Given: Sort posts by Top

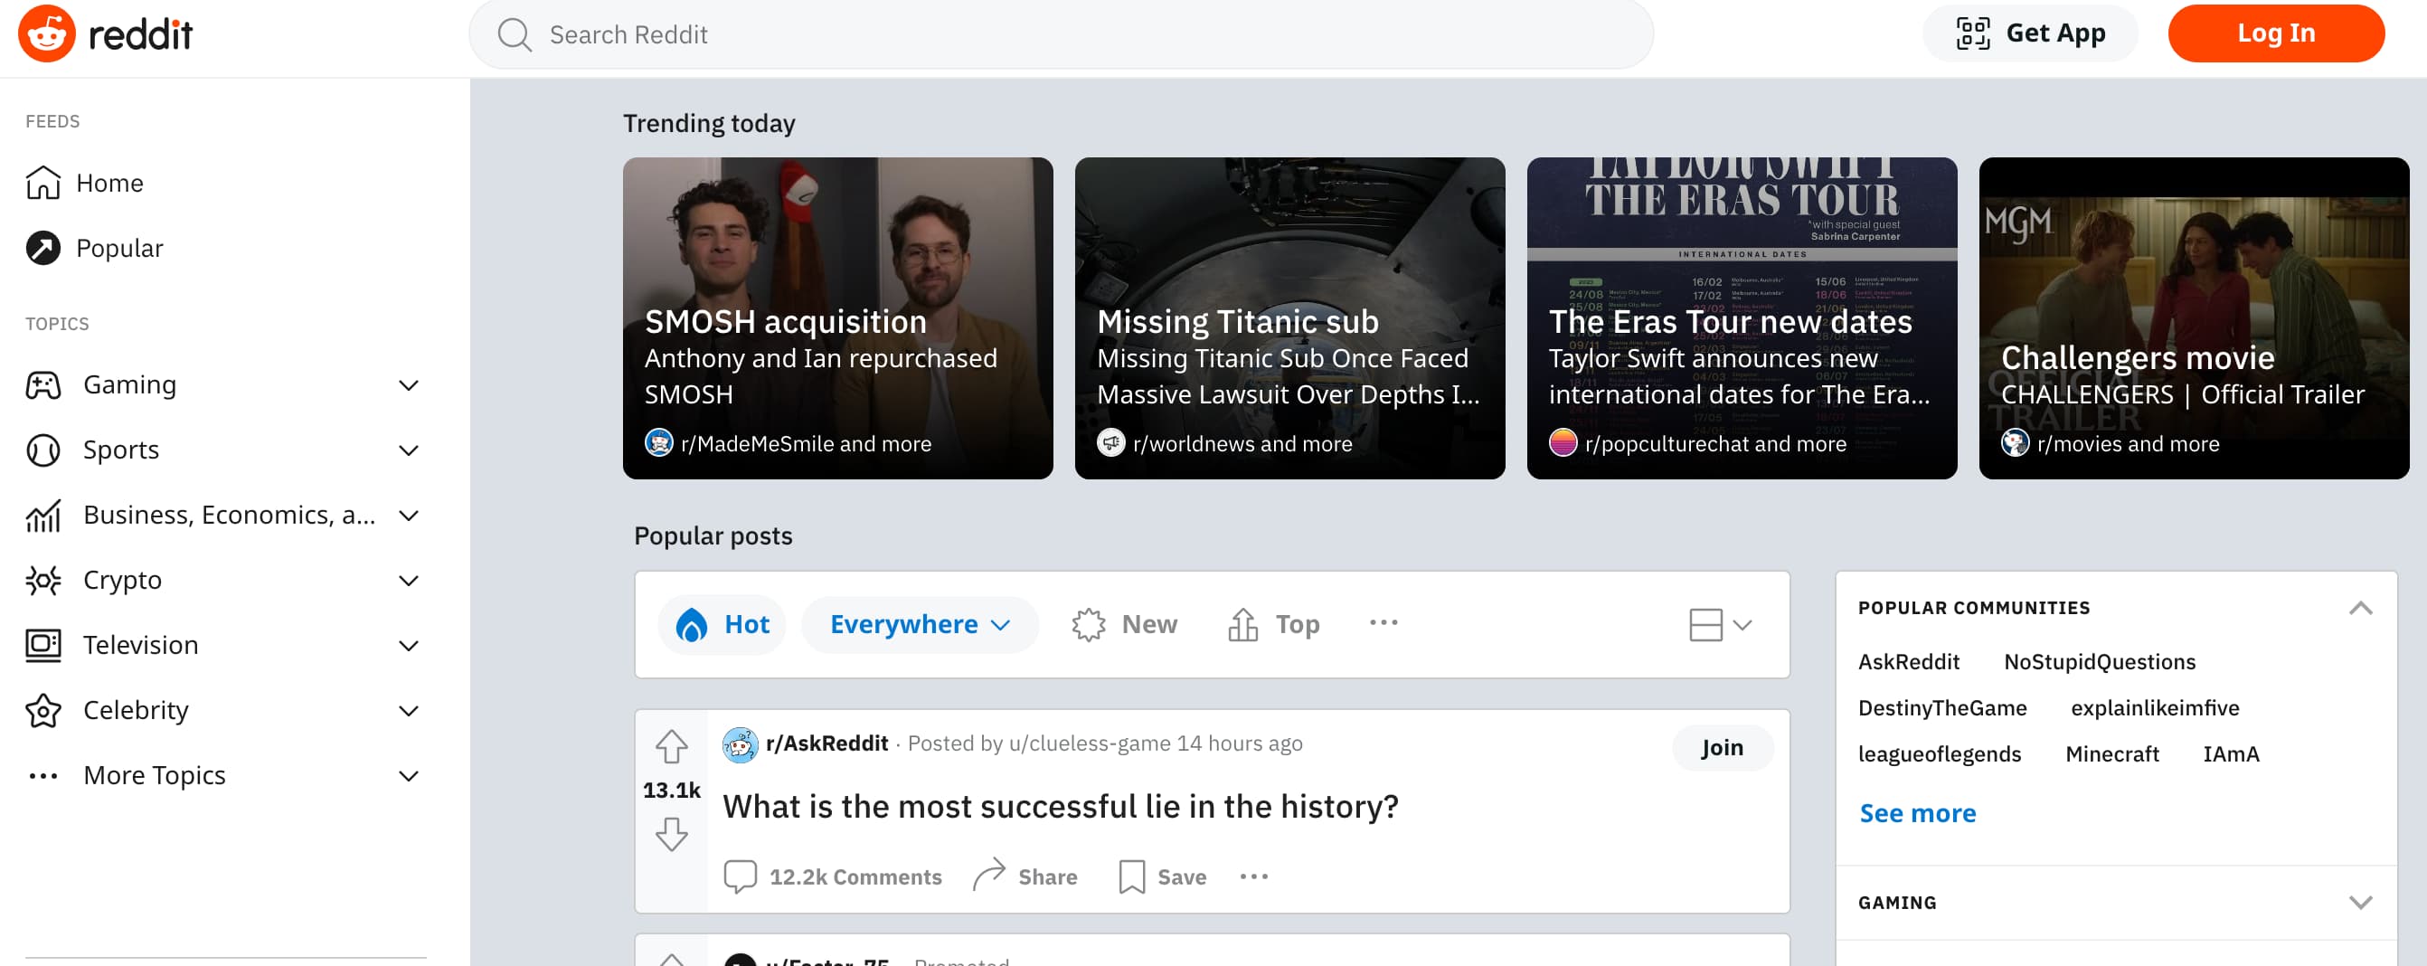Looking at the screenshot, I should pyautogui.click(x=1274, y=624).
